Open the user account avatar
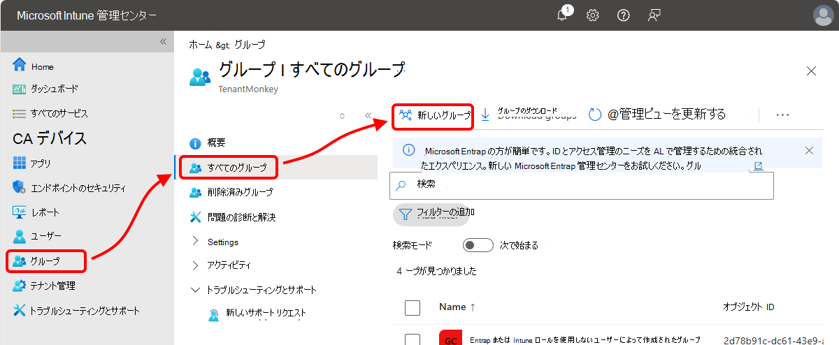The image size is (839, 345). coord(824,15)
